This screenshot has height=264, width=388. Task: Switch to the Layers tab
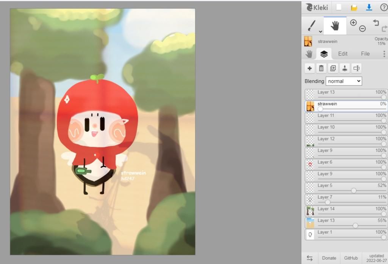point(324,54)
